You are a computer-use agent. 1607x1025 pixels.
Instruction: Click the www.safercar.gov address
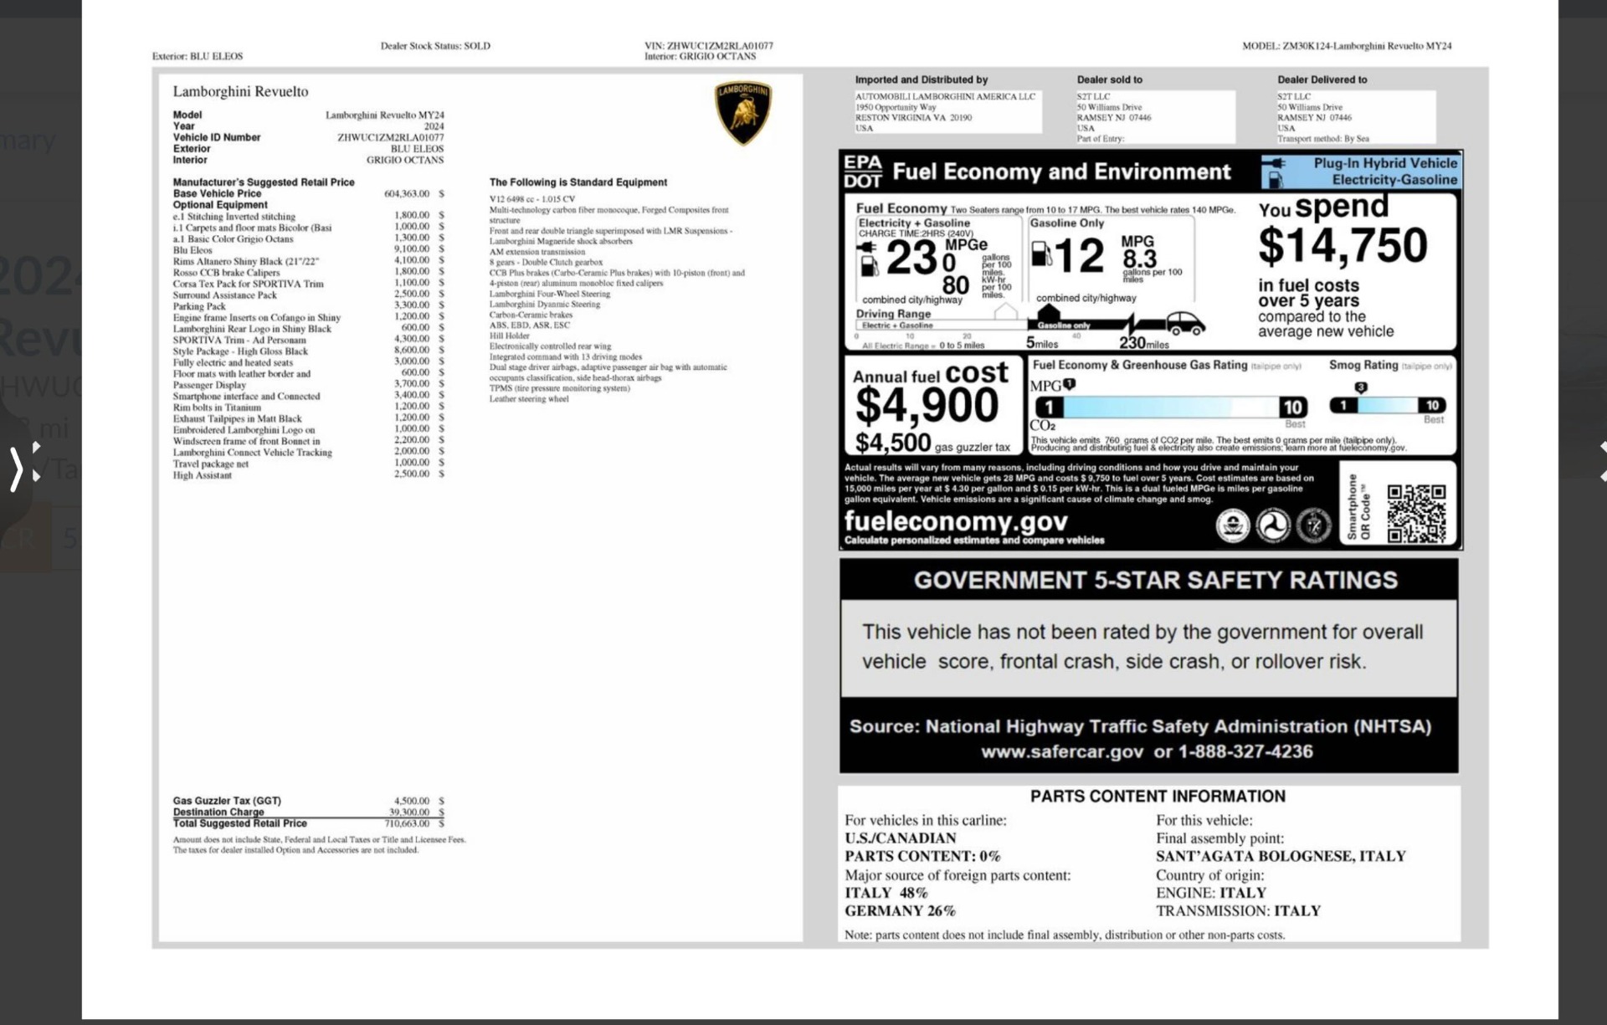click(x=1061, y=751)
